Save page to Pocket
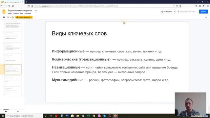The height and width of the screenshot is (118, 210). (x=177, y=6)
